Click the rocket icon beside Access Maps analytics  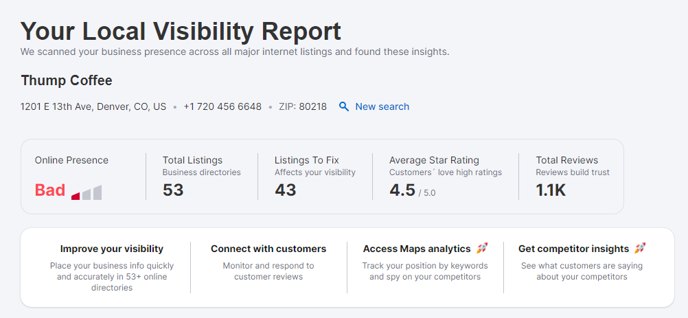coord(482,248)
